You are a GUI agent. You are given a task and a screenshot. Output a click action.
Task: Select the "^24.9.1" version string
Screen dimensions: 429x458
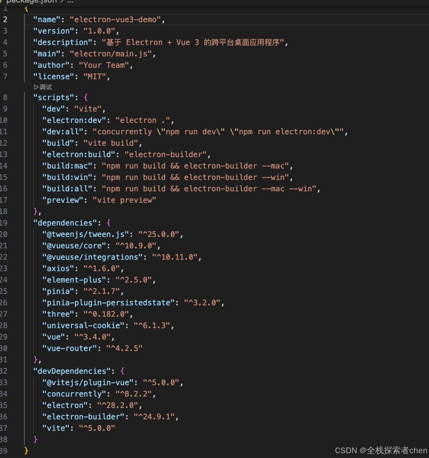(154, 417)
